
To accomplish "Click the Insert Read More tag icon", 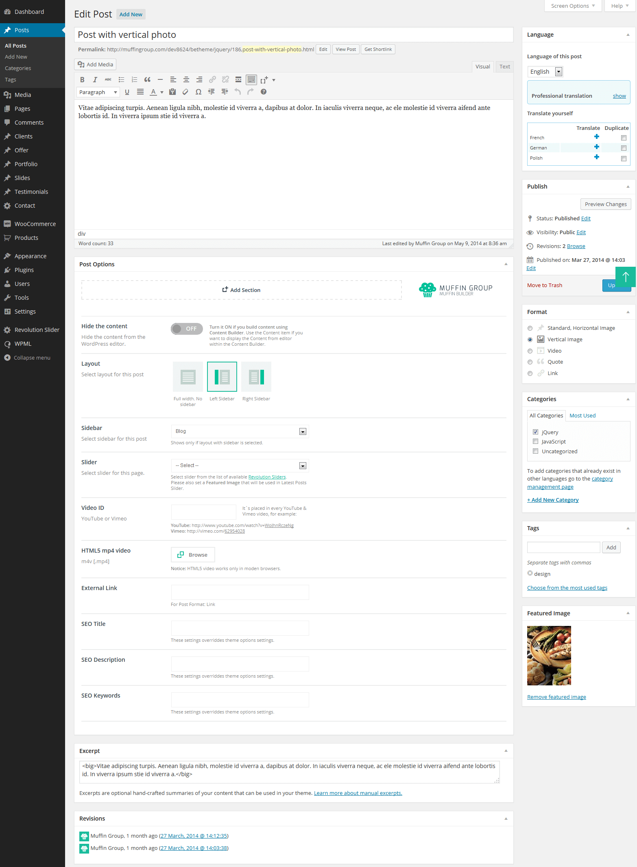I will click(238, 80).
